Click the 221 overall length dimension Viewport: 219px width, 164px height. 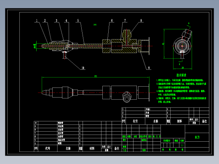96,76
